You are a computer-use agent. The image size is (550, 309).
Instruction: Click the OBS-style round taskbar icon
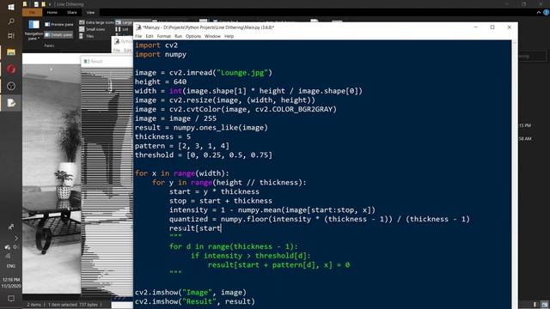[x=11, y=86]
